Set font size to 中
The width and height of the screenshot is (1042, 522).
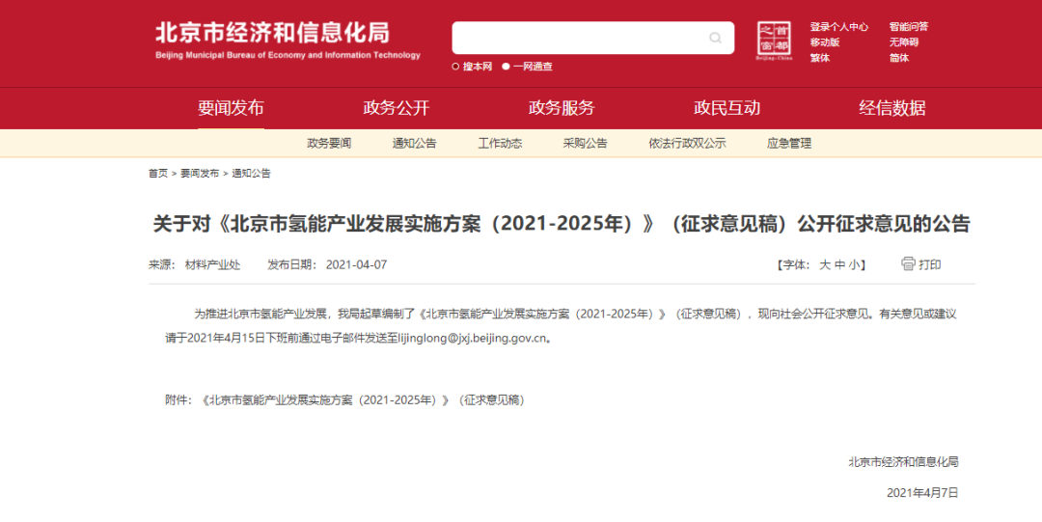click(x=839, y=264)
